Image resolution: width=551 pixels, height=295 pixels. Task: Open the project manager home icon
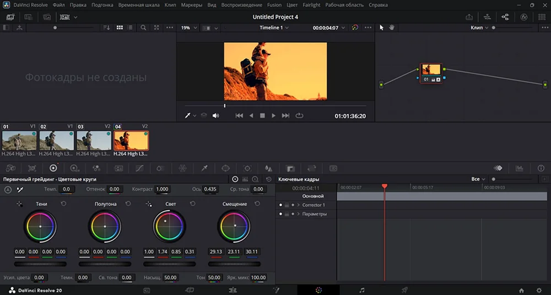pos(521,291)
